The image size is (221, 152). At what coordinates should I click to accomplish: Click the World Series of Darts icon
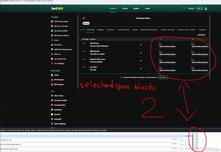coord(52,36)
